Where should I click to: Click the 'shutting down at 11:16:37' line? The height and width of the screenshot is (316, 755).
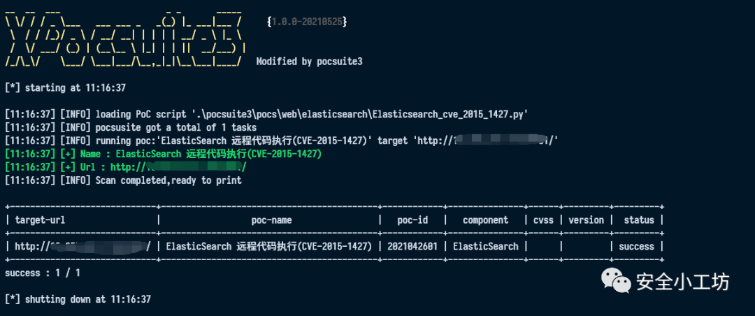click(78, 300)
